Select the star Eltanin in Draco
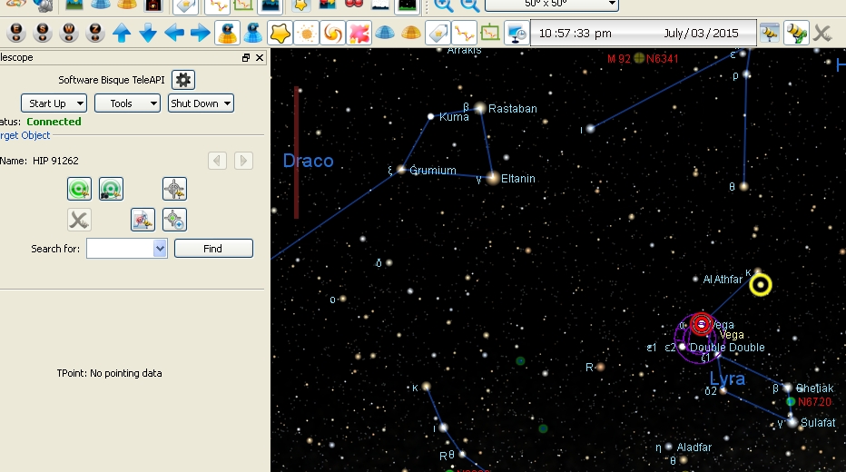The width and height of the screenshot is (846, 472). [492, 178]
